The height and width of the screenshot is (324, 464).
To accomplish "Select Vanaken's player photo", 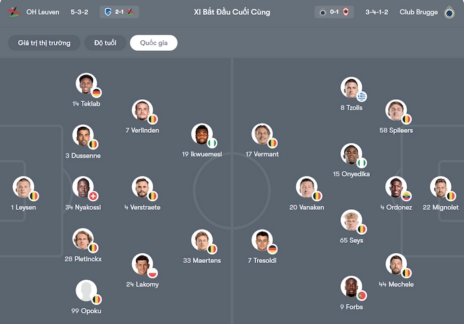I will 307,187.
